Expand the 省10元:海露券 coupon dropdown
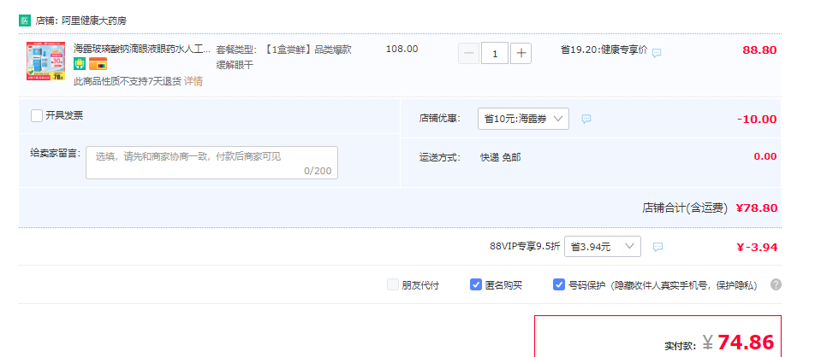 (x=524, y=119)
